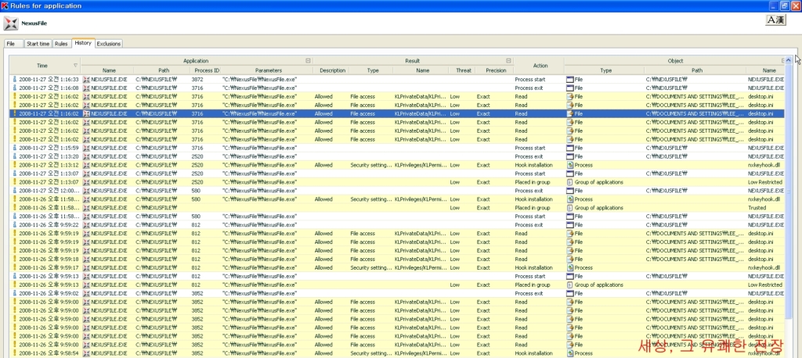Collapse the Application column group
The height and width of the screenshot is (358, 802).
pos(308,61)
